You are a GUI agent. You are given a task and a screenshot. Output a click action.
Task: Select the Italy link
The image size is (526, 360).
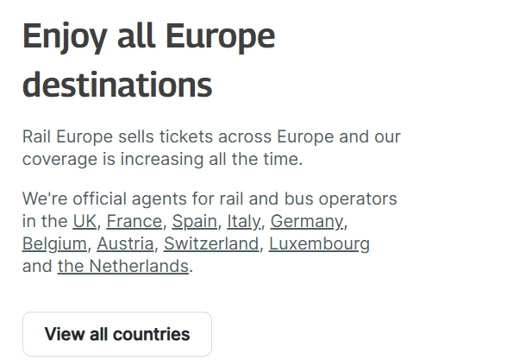click(x=243, y=221)
